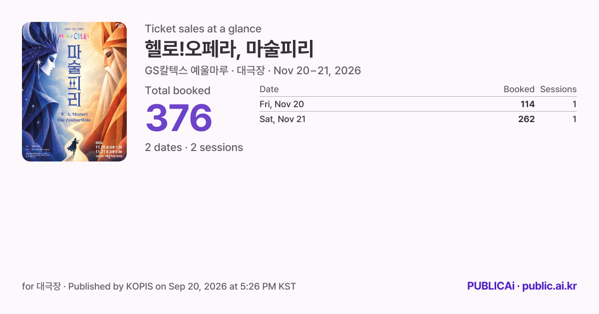Image resolution: width=599 pixels, height=314 pixels.
Task: Click the W. A. Mozart text on poster
Action: pos(74,114)
